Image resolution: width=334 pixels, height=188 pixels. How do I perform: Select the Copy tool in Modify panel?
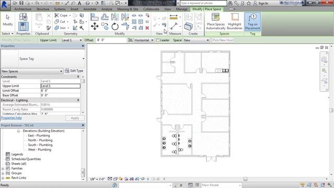coord(104,27)
